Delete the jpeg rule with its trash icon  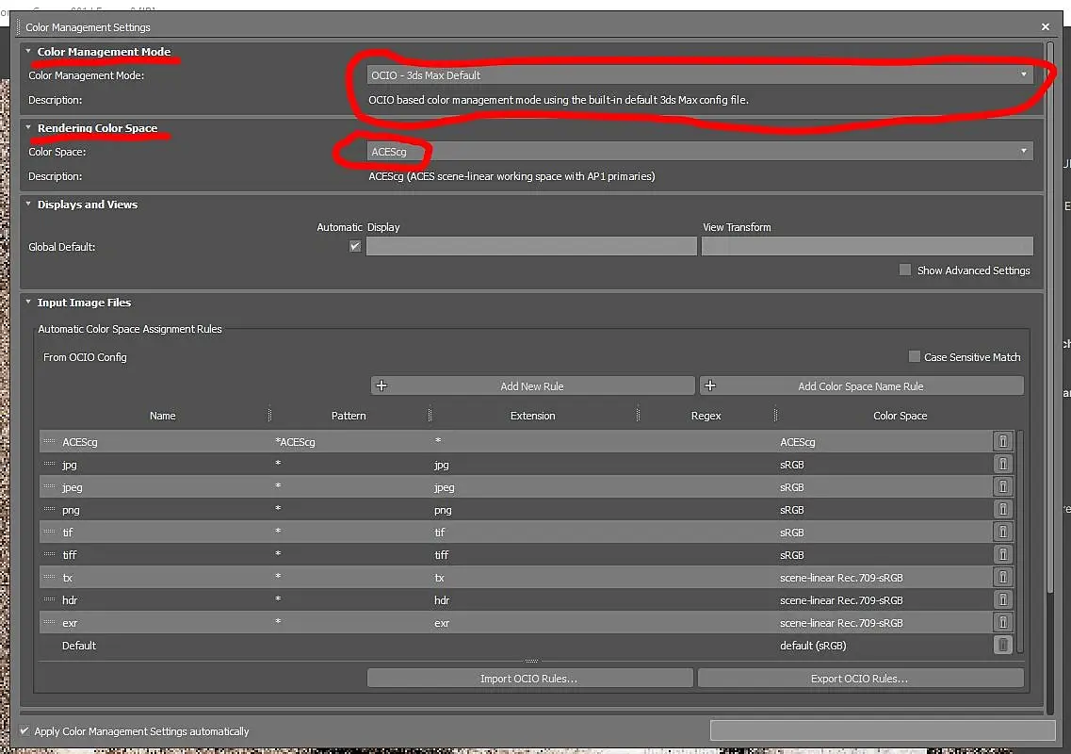point(1002,486)
